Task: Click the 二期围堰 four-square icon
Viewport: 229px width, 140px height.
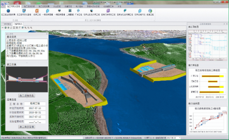Action: 70,11
